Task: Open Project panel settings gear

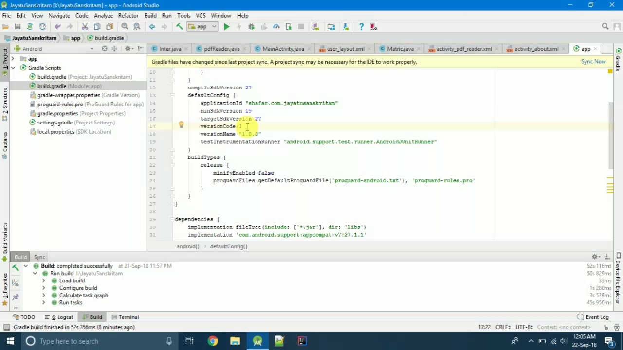Action: click(128, 49)
